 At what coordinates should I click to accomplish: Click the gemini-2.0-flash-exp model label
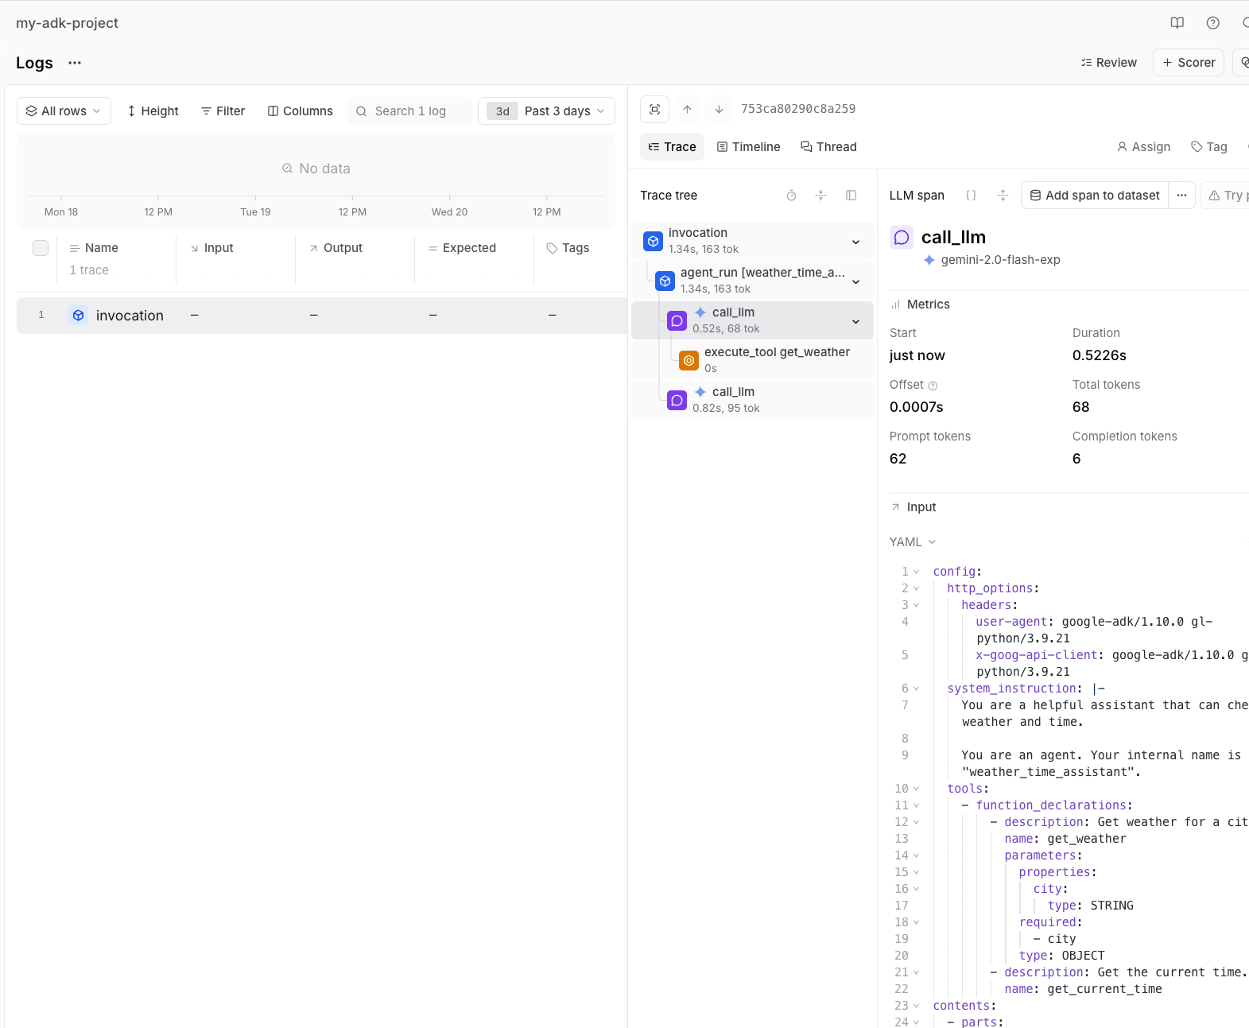click(x=1000, y=260)
